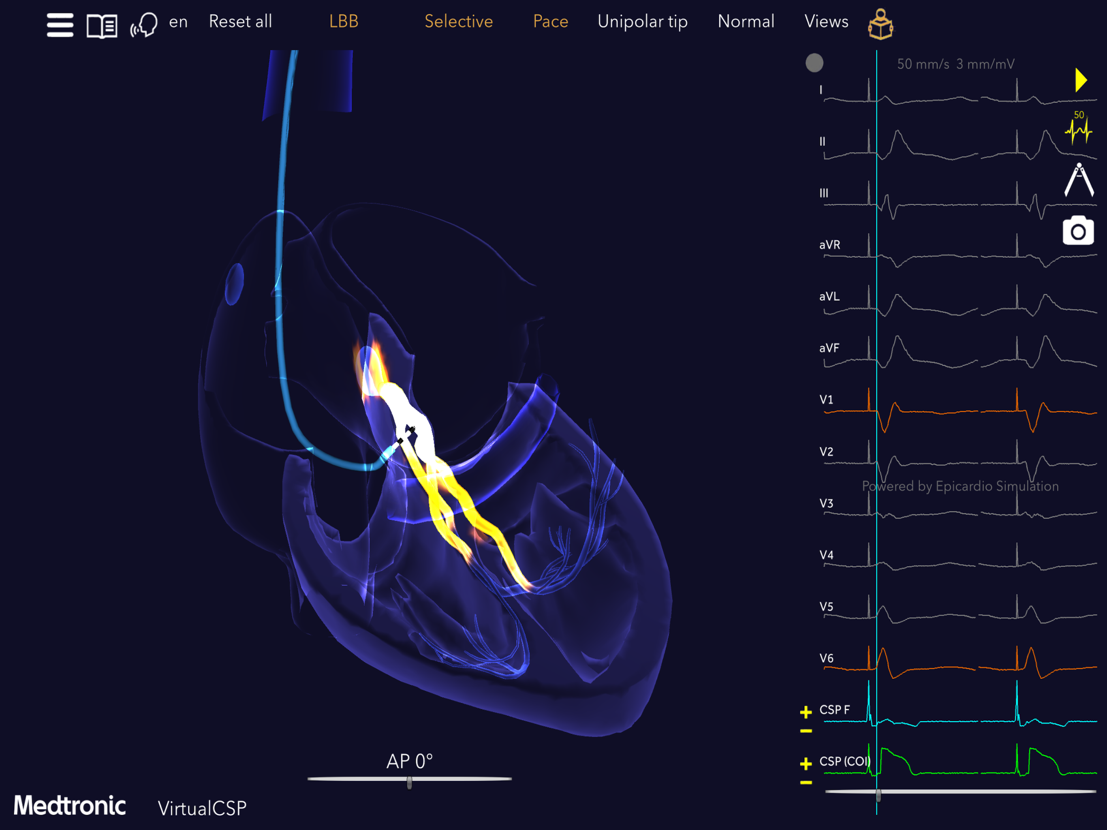Click the V4 lead label
This screenshot has height=830, width=1107.
[x=826, y=555]
